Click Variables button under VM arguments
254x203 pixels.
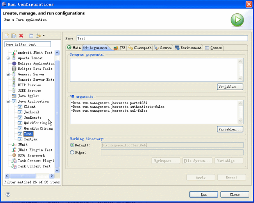point(230,129)
